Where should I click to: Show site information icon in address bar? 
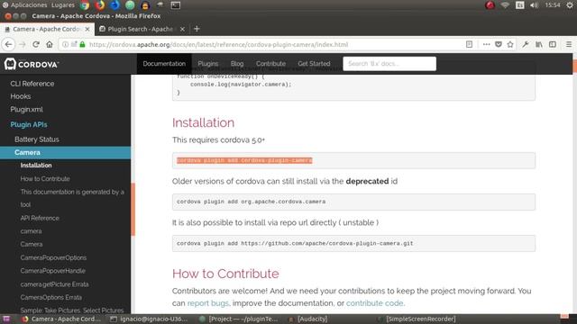(x=65, y=44)
